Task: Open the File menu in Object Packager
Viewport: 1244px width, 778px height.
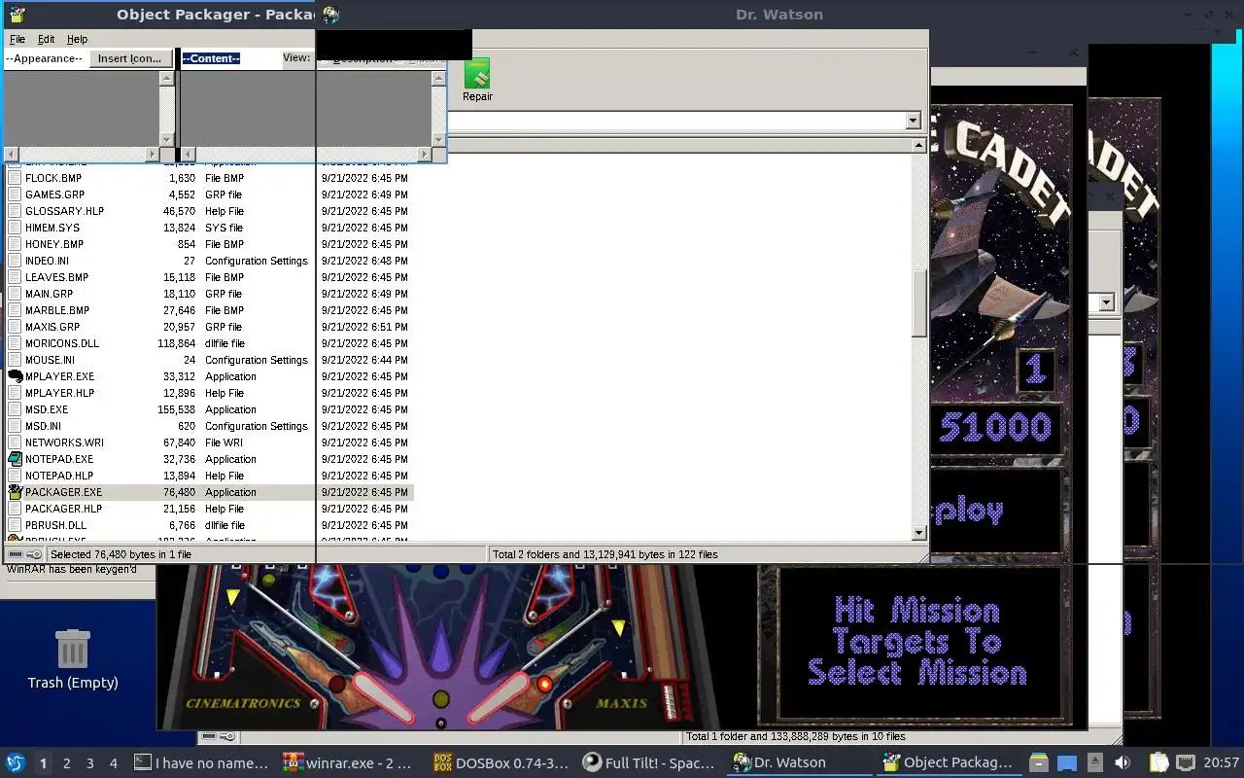Action: (x=17, y=39)
